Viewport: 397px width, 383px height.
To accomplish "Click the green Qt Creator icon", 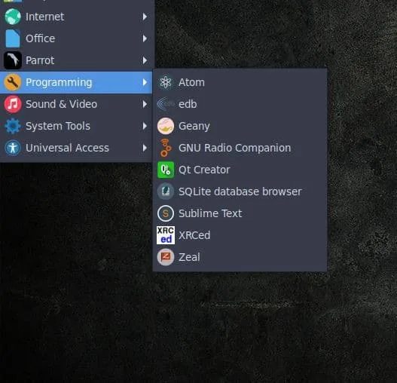I will 166,170.
